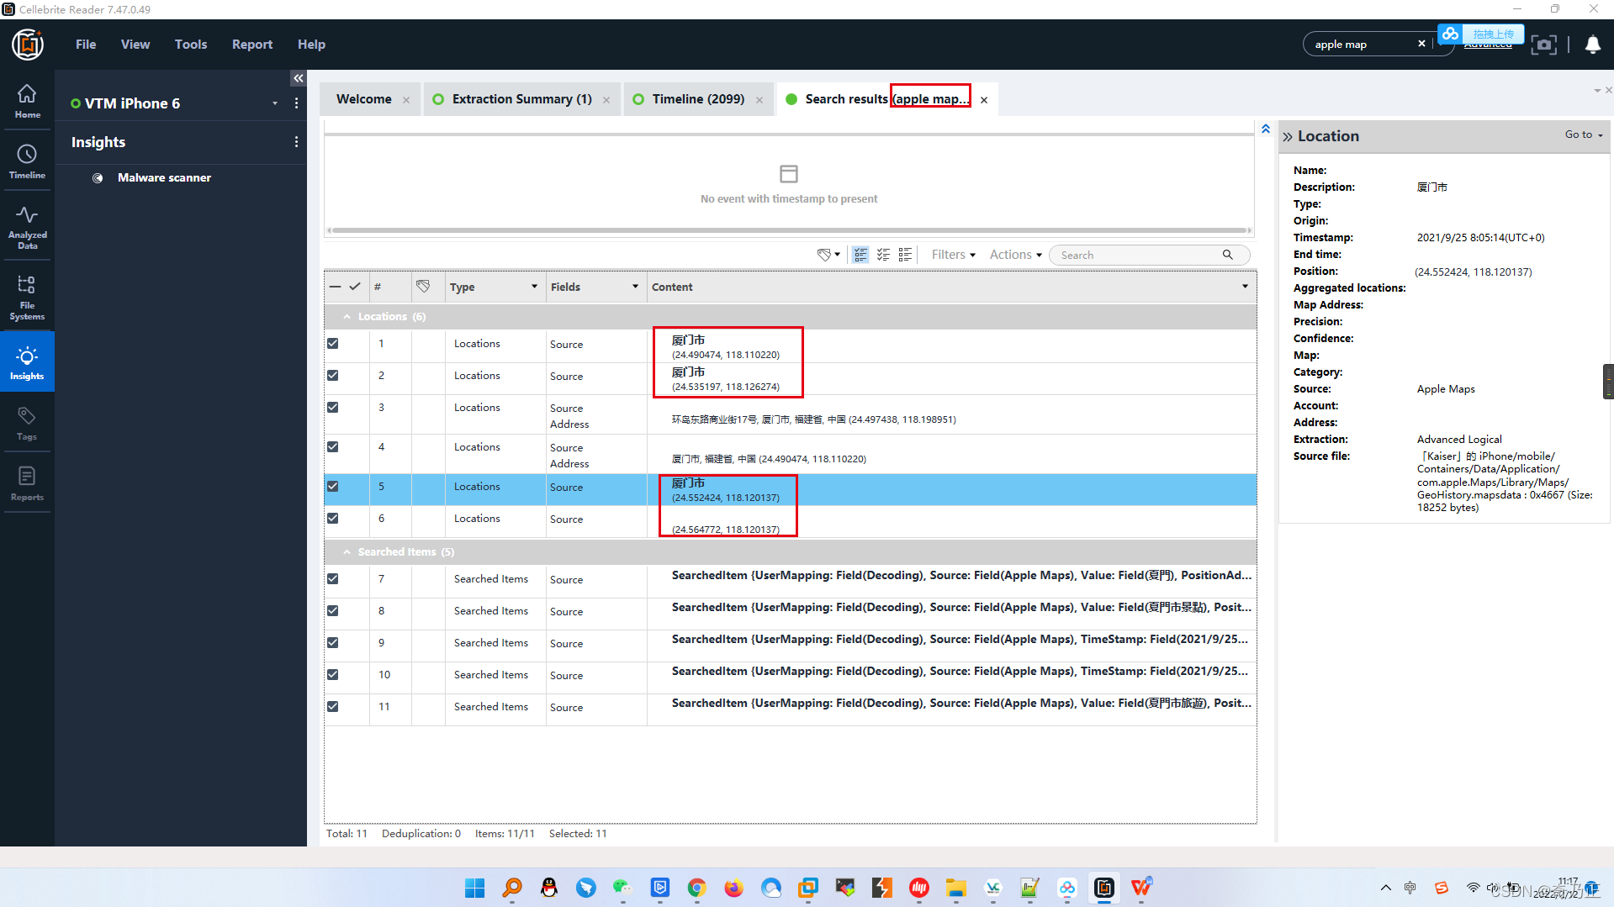Uncheck row 6 Locations checkbox

pyautogui.click(x=333, y=519)
